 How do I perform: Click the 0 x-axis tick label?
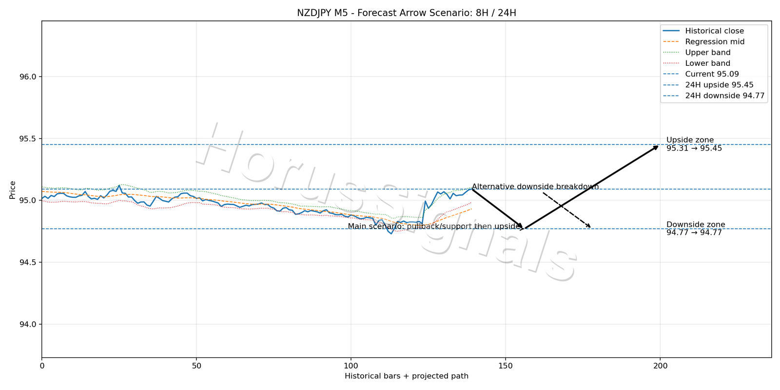coord(42,365)
